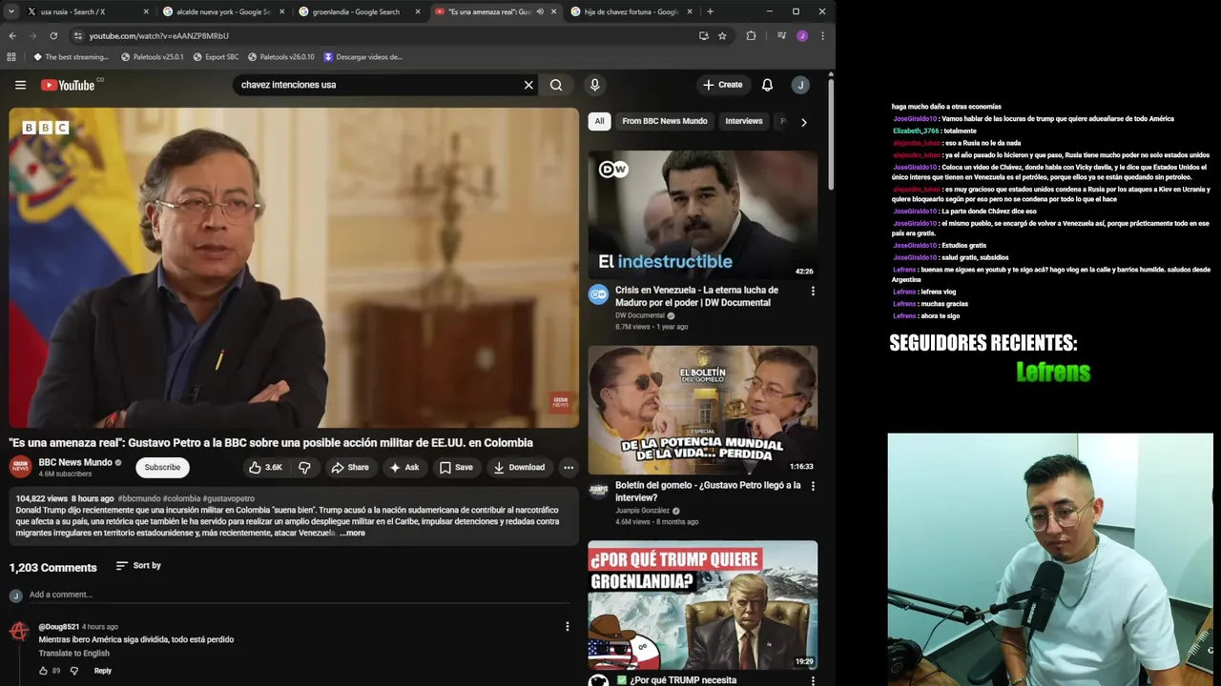Open options menu on Doug8521 comment
The image size is (1221, 686).
568,626
